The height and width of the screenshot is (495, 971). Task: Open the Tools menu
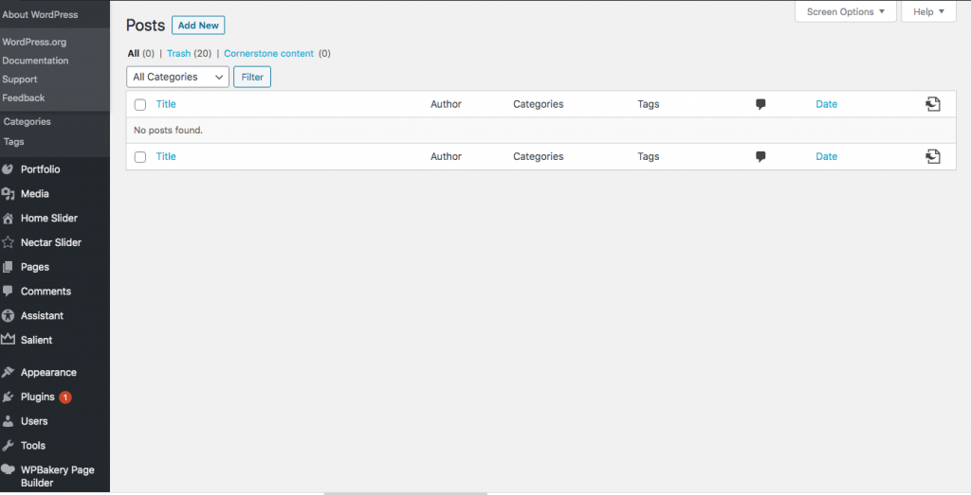pos(33,446)
